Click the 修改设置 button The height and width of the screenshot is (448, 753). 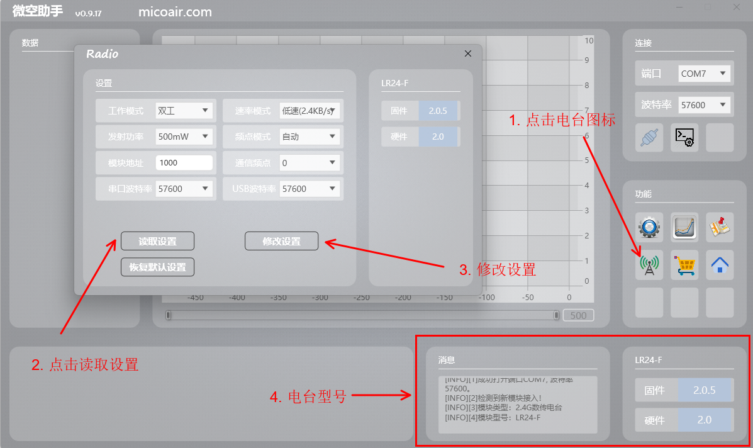point(281,241)
